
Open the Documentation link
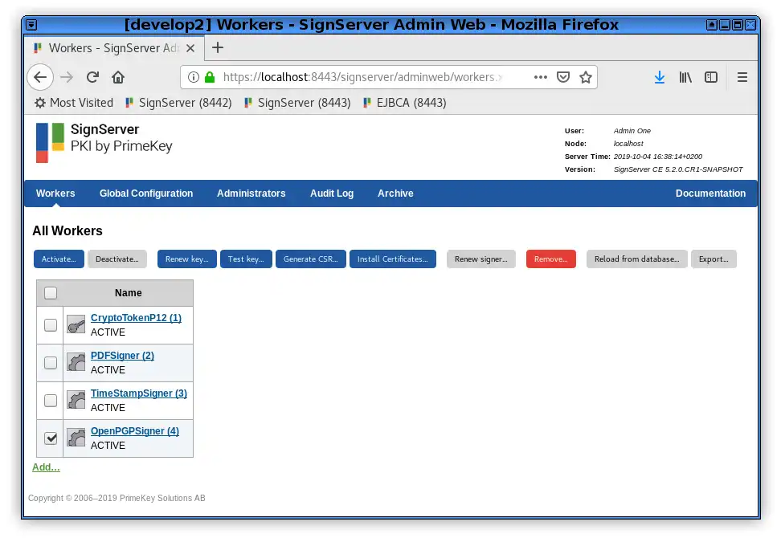pos(710,193)
